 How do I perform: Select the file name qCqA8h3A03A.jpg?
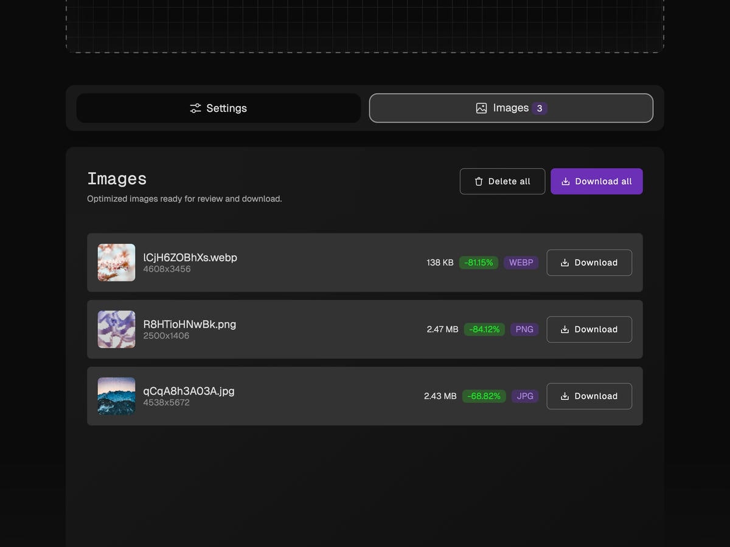coord(189,391)
